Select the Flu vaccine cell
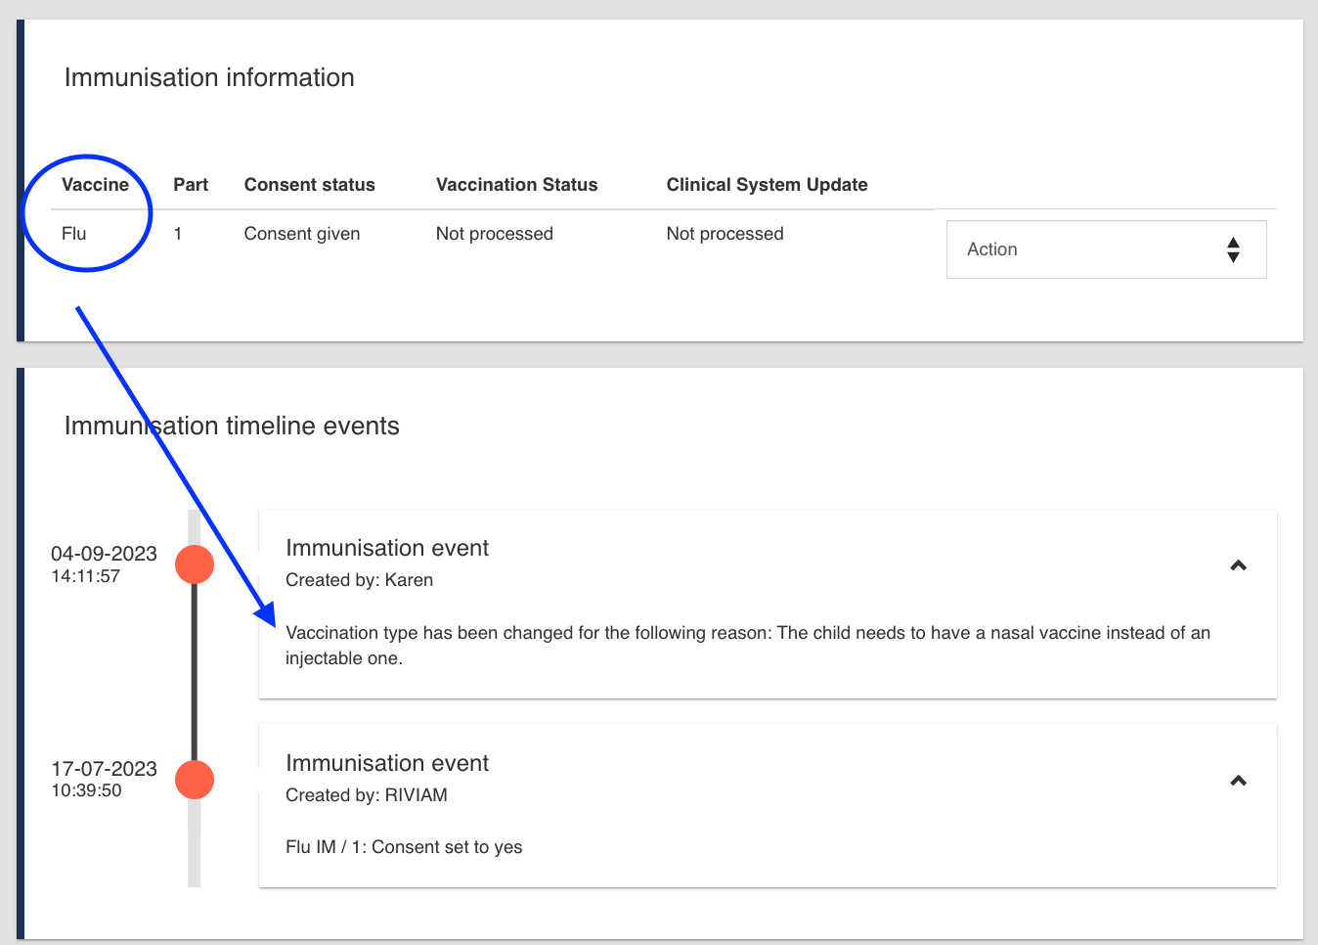 74,234
